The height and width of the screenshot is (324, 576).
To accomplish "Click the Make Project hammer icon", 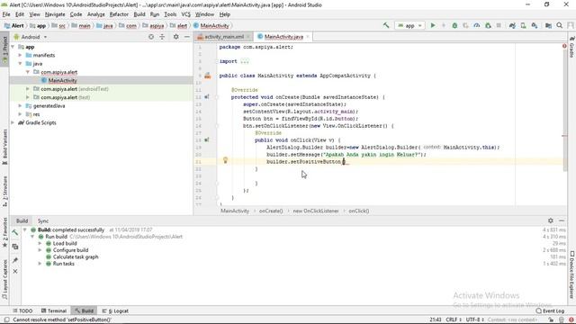I will point(386,25).
